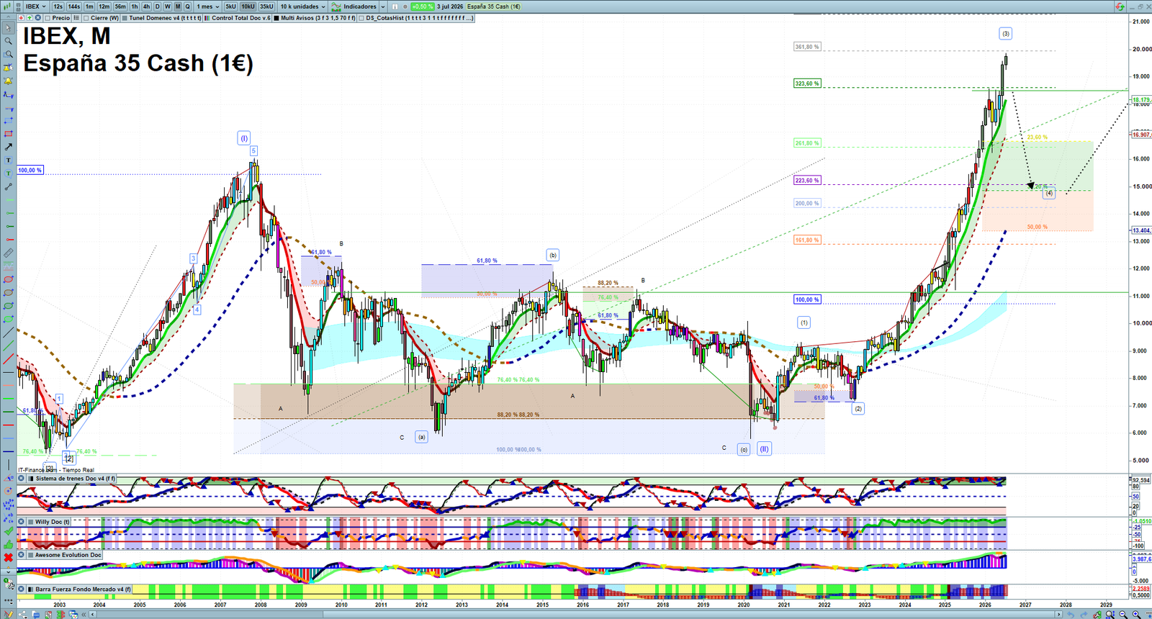Switch to the W weekly timeframe

point(168,6)
